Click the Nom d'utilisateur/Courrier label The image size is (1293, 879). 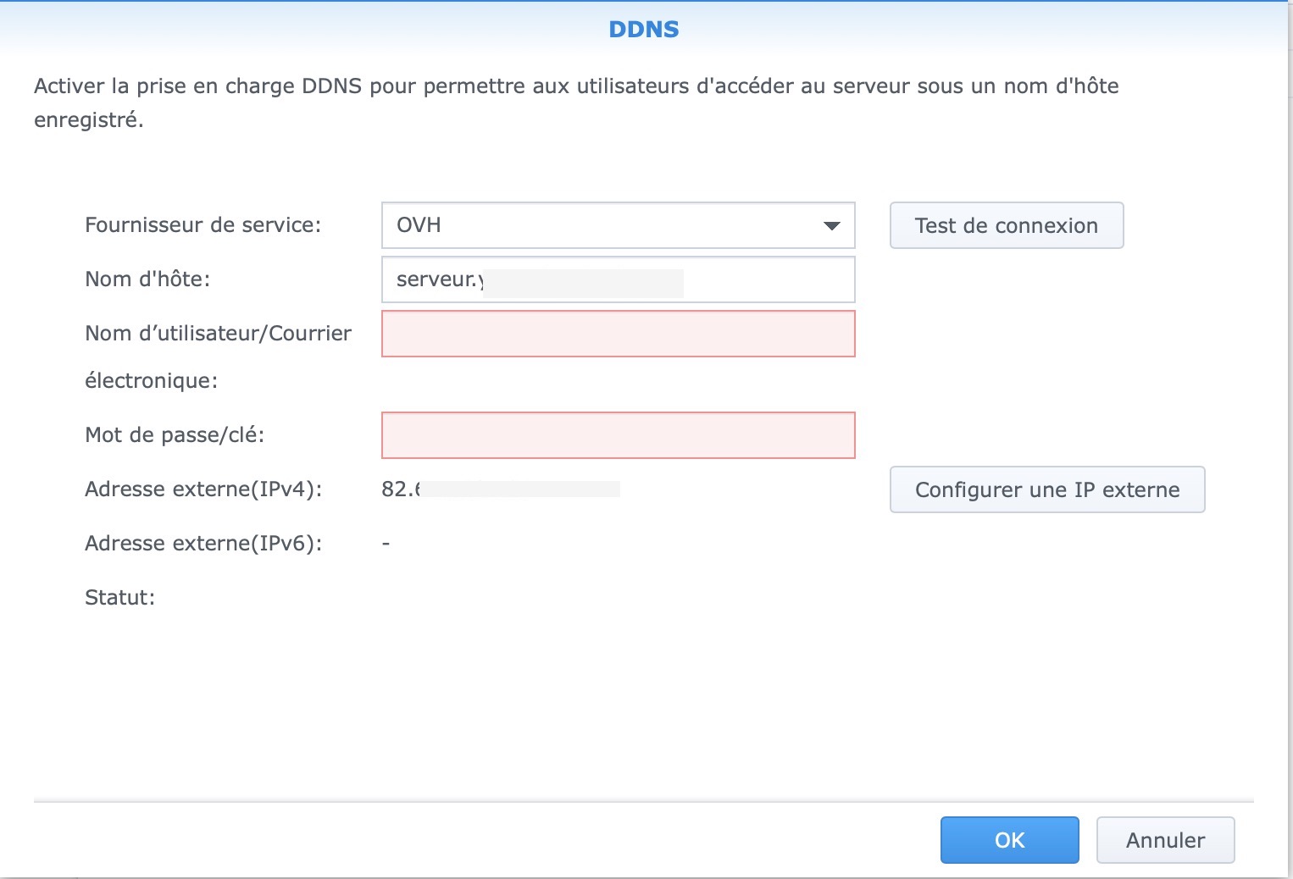pyautogui.click(x=218, y=334)
